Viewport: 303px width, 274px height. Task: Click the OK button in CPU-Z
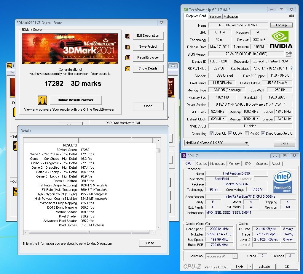(287, 267)
